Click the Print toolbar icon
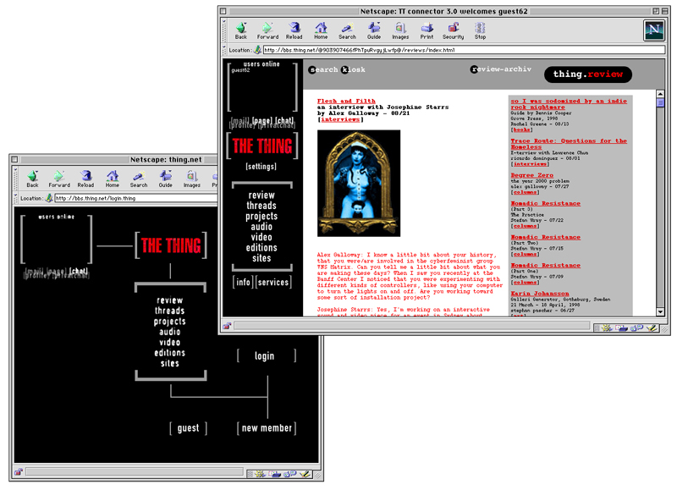677x490 pixels. 427,30
